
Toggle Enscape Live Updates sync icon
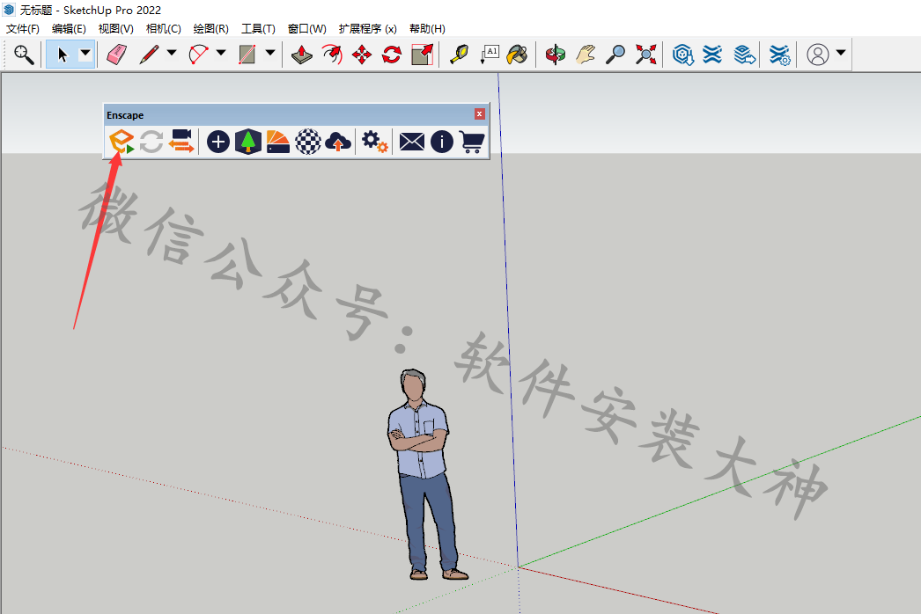[151, 142]
